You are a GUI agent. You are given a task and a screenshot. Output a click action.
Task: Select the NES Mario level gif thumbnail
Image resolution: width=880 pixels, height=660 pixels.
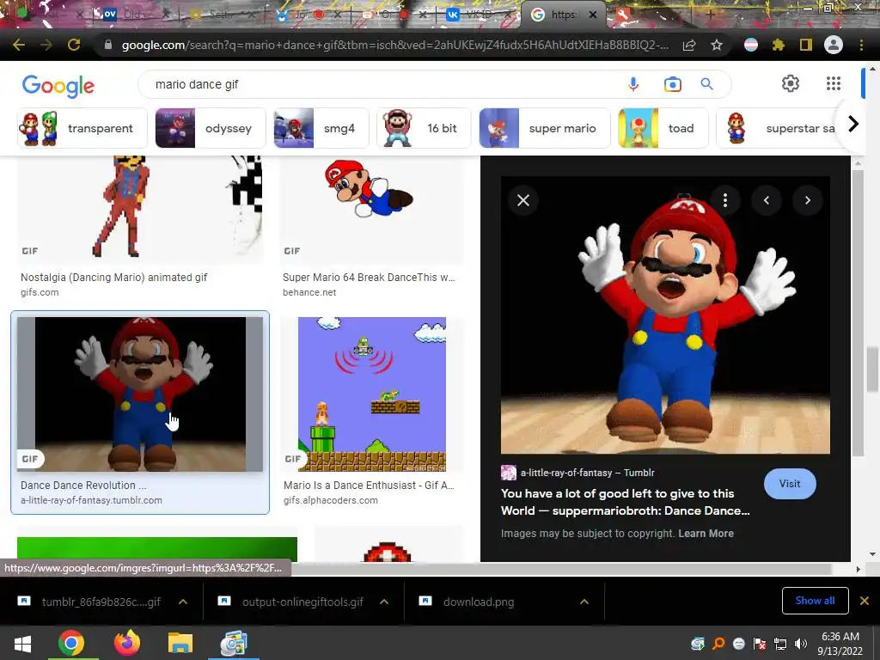tap(372, 394)
